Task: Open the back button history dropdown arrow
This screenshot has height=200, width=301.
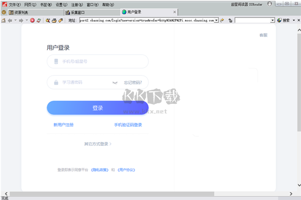Action: tap(16, 20)
